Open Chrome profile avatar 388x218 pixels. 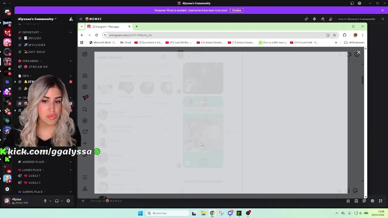(355, 35)
